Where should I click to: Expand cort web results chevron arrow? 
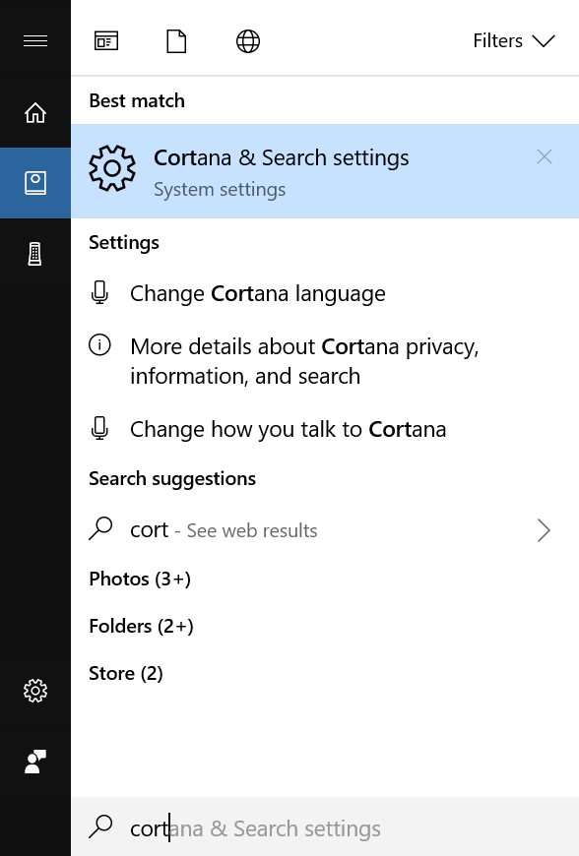[x=544, y=530]
